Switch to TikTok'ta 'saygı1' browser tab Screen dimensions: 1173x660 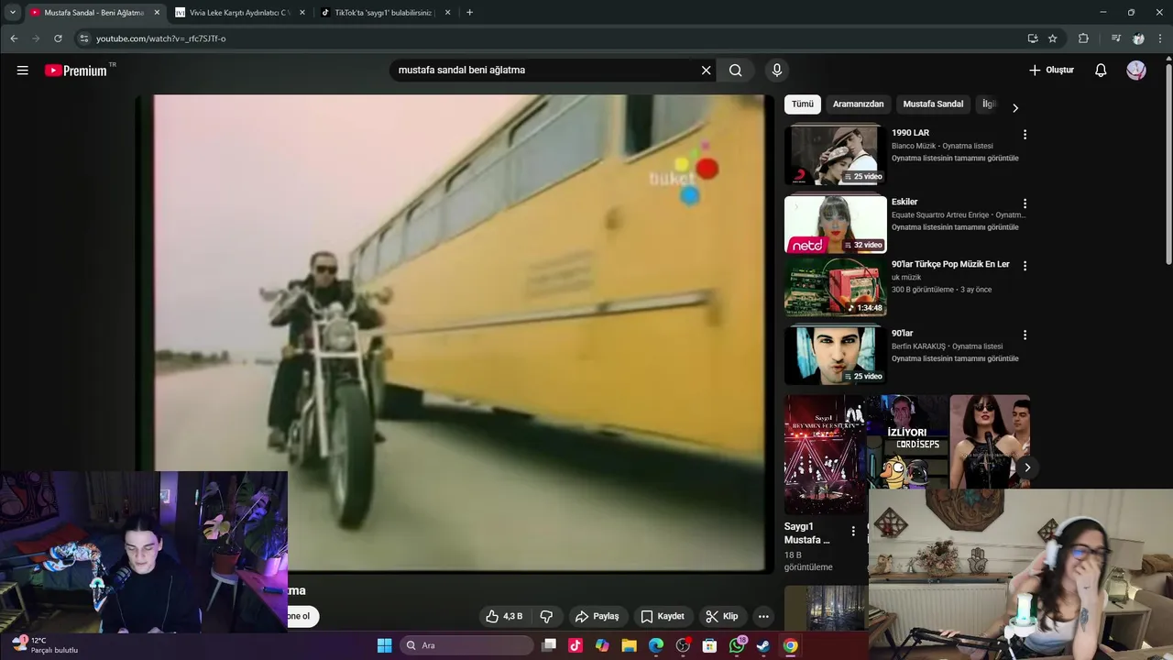pyautogui.click(x=385, y=13)
